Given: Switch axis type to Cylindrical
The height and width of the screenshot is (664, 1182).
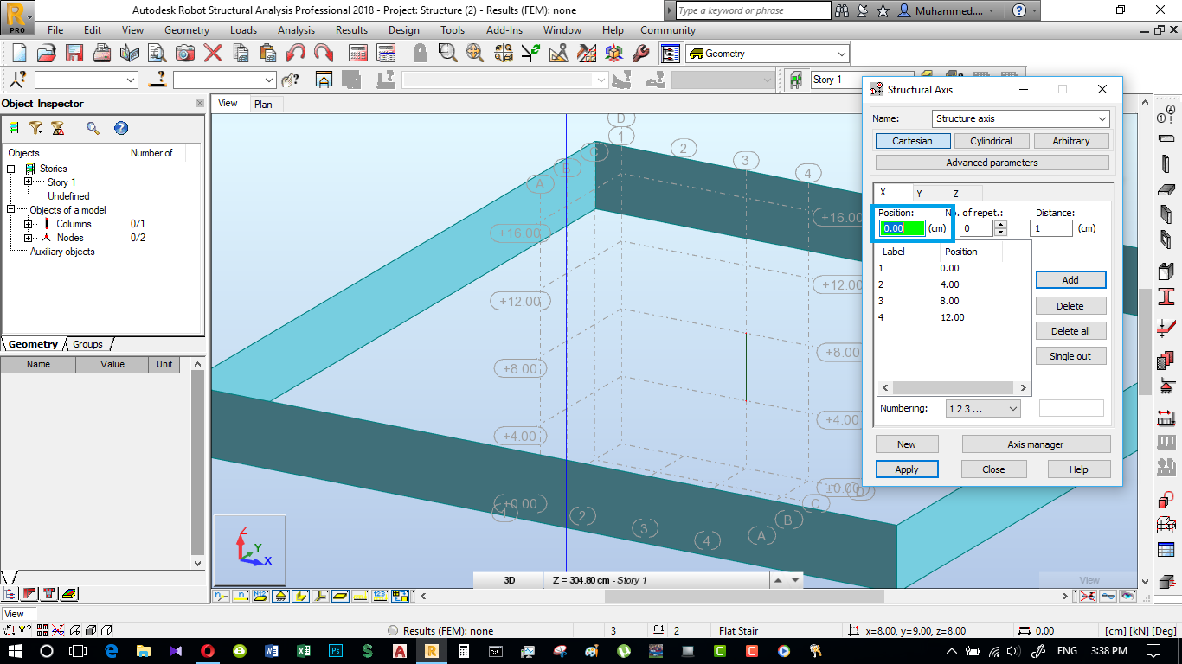Looking at the screenshot, I should pos(992,140).
